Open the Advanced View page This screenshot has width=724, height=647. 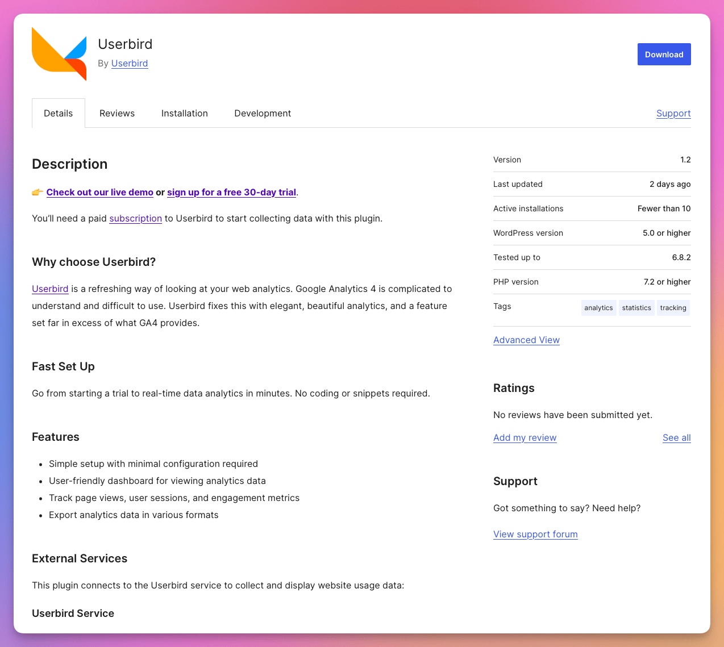(x=526, y=340)
